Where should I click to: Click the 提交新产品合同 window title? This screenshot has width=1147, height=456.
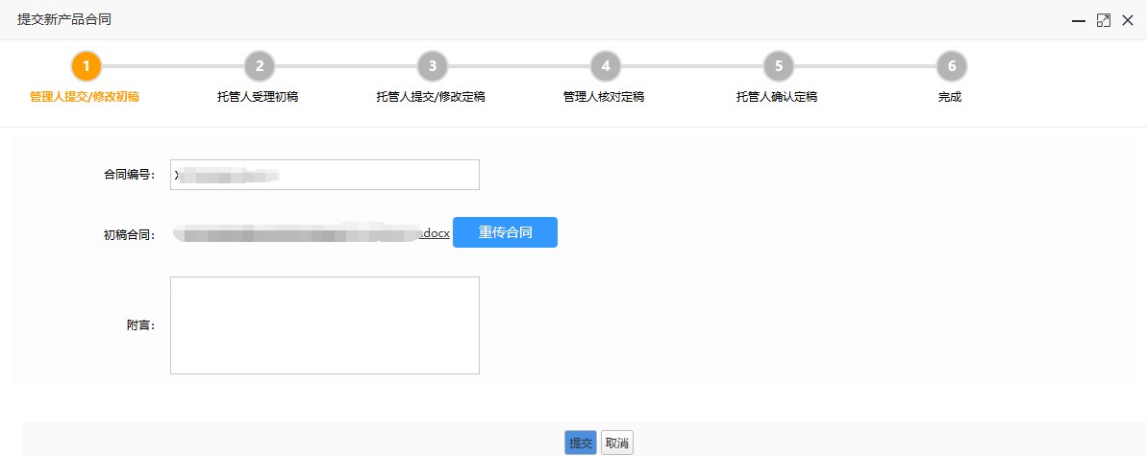[64, 20]
